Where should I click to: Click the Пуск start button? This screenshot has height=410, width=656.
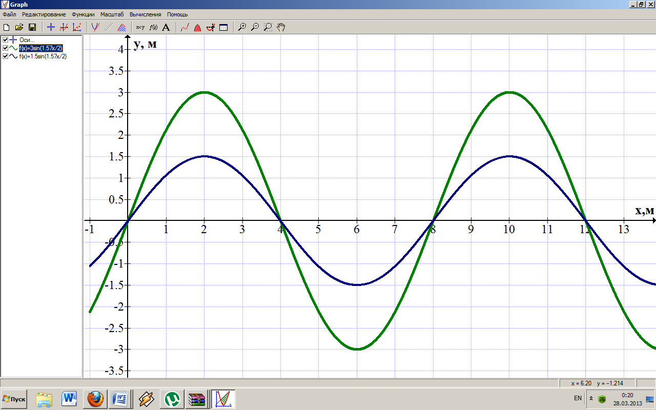[14, 399]
